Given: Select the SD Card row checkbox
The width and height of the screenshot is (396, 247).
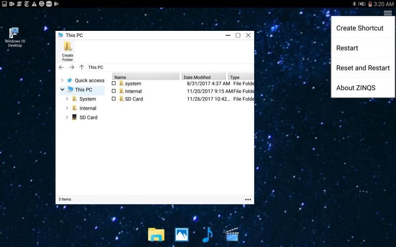Looking at the screenshot, I should pos(114,99).
